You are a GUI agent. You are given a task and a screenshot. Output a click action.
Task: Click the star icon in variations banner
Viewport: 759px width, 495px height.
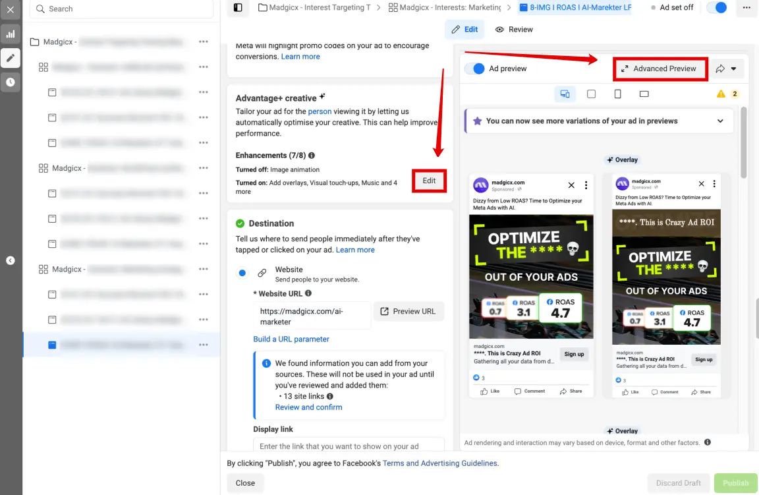click(x=477, y=121)
